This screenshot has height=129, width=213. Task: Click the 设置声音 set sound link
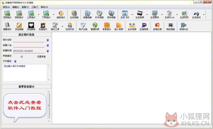pos(41,57)
